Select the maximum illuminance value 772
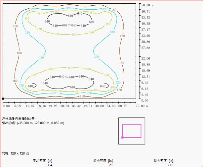203x167 pixels. 170,165
